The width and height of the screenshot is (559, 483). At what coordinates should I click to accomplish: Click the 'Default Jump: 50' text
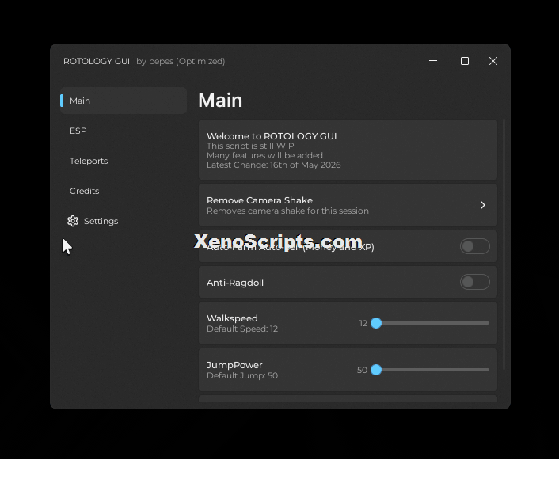(x=242, y=375)
